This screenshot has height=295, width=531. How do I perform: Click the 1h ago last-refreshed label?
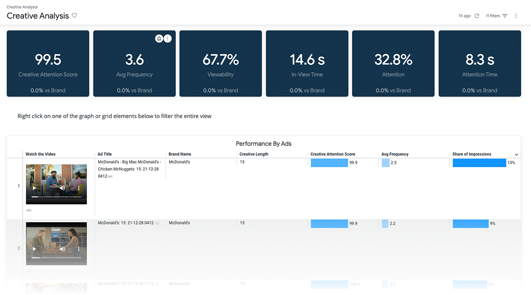coord(464,16)
